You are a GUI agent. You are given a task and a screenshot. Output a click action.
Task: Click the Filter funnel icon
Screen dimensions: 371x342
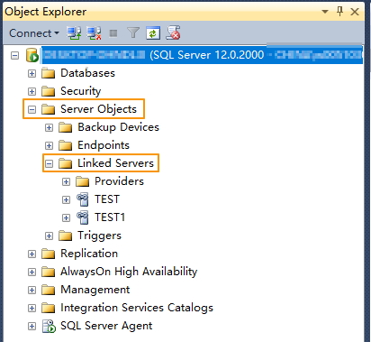[x=133, y=33]
